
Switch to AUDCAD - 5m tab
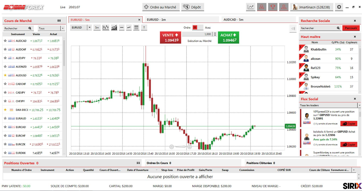pyautogui.click(x=258, y=19)
